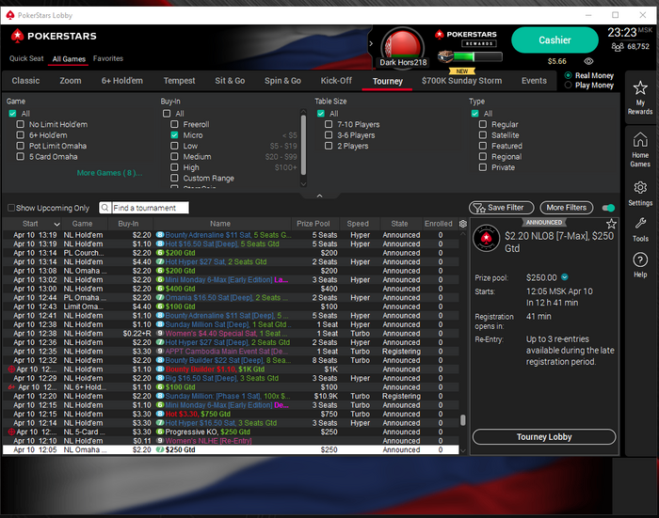Image resolution: width=659 pixels, height=518 pixels.
Task: Click Buy-In list scroll up arrow
Action: (303, 112)
